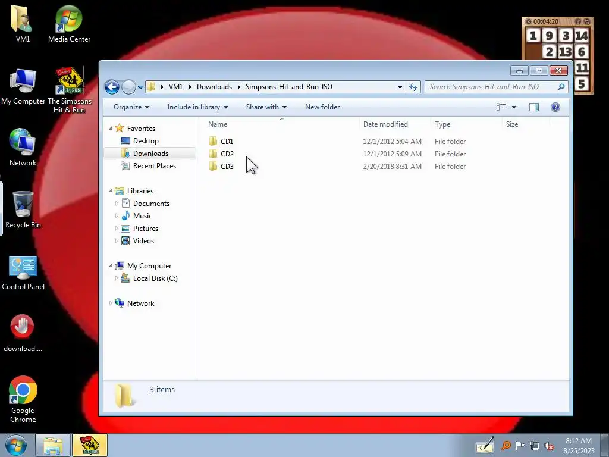This screenshot has height=457, width=609.
Task: Click tile 14 in the puzzle gadget
Action: pyautogui.click(x=582, y=36)
